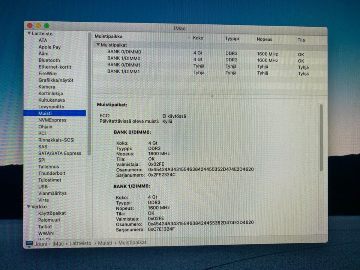The width and height of the screenshot is (360, 270).
Task: Open Ethernet-kortit in the sidebar
Action: pos(55,67)
